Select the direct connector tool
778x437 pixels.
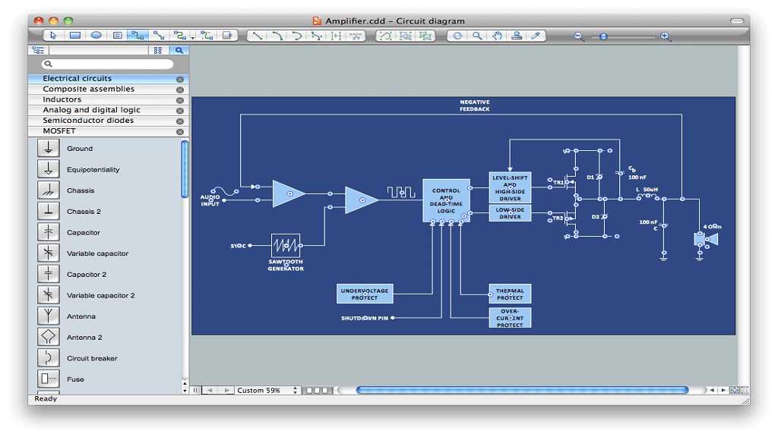[x=159, y=36]
